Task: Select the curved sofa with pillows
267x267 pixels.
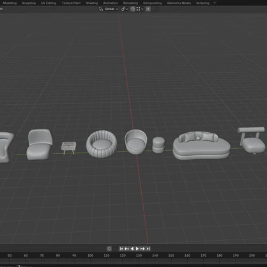Action: pyautogui.click(x=201, y=146)
